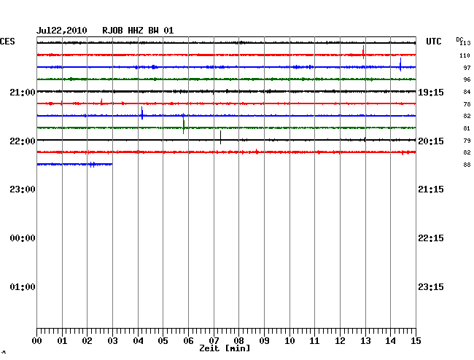
Task: Click the DC value 97
Action: click(467, 68)
